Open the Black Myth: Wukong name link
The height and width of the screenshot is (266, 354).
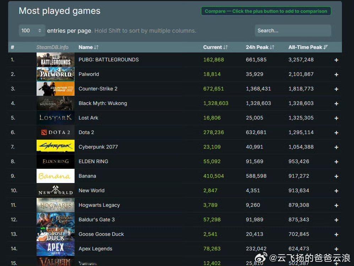point(103,103)
